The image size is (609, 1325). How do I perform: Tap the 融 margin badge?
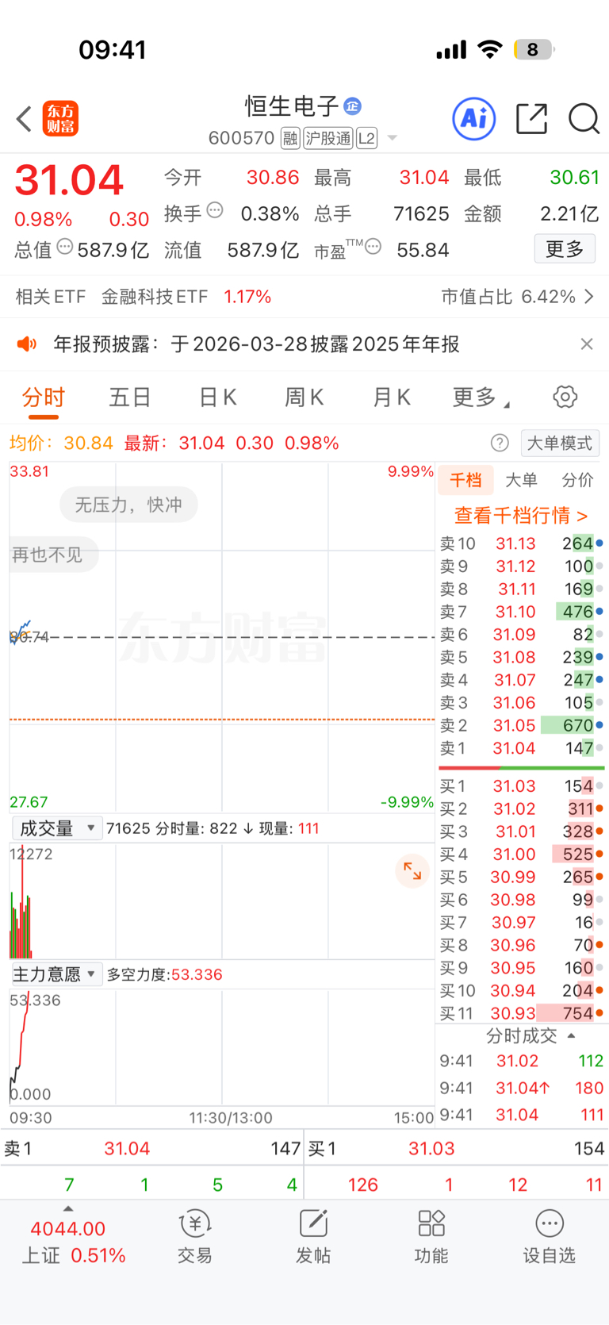tap(290, 138)
